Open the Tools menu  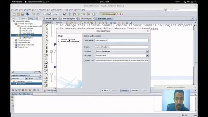tap(71, 10)
